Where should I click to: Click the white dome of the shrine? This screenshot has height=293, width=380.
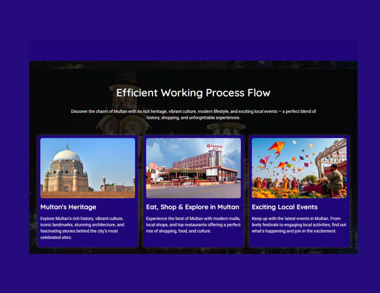[x=67, y=155]
